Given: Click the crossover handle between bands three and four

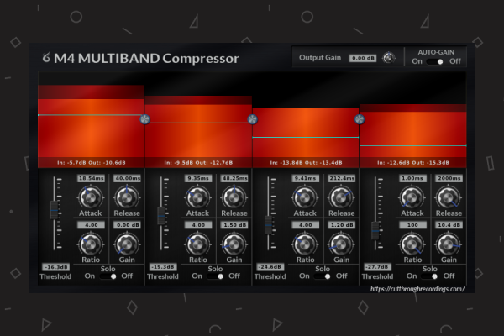Looking at the screenshot, I should click(360, 119).
